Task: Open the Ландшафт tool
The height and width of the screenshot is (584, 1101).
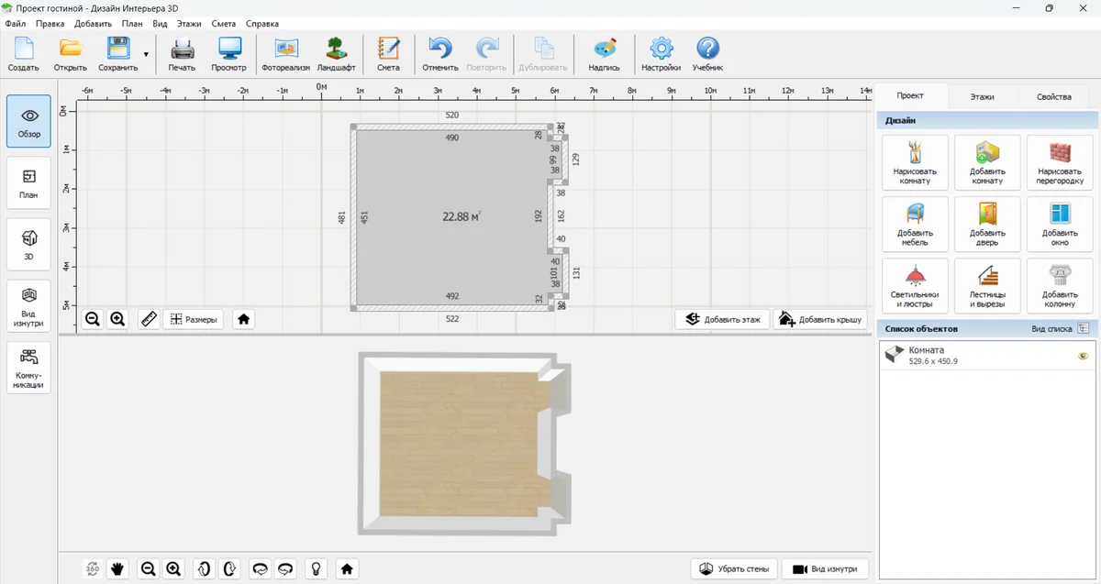Action: [x=337, y=54]
